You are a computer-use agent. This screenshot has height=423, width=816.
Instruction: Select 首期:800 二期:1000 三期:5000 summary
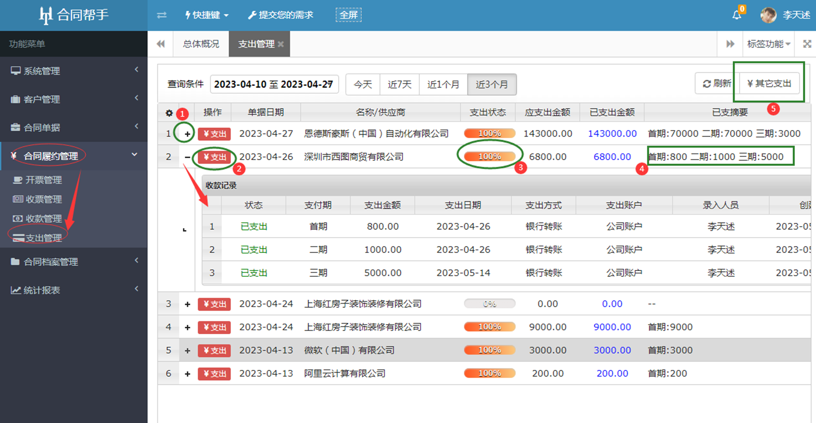pos(716,157)
